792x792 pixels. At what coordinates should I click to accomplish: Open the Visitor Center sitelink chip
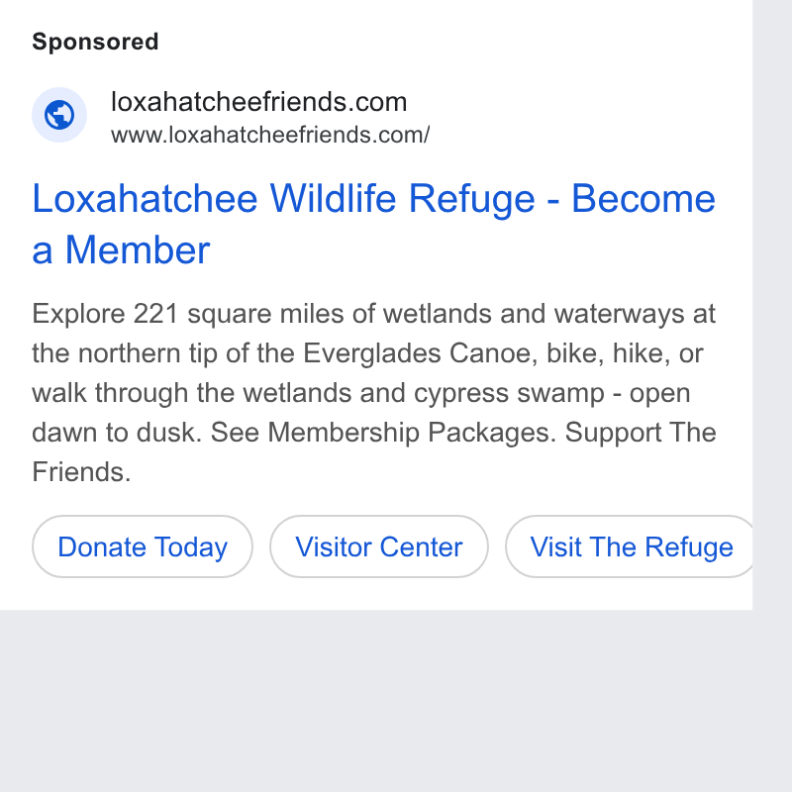379,546
